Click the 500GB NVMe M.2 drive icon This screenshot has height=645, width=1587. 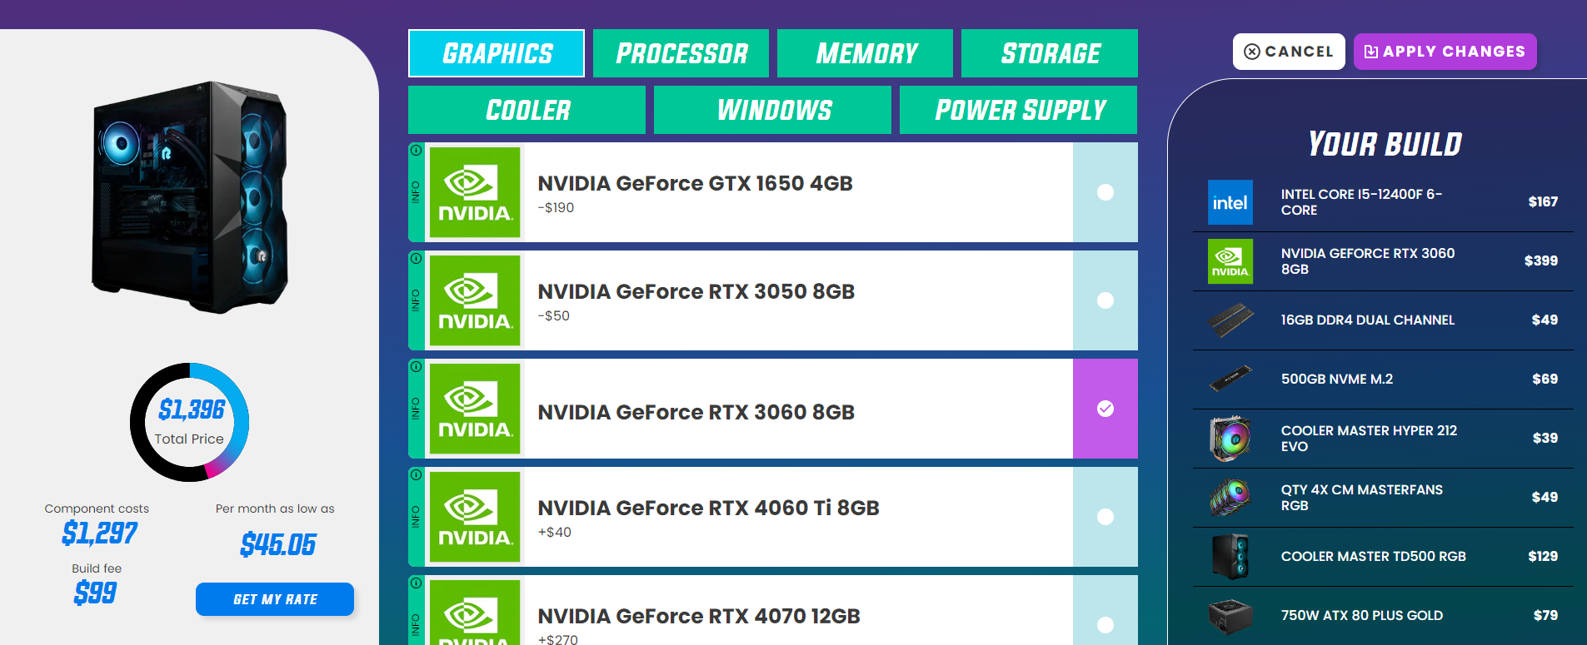(1230, 379)
